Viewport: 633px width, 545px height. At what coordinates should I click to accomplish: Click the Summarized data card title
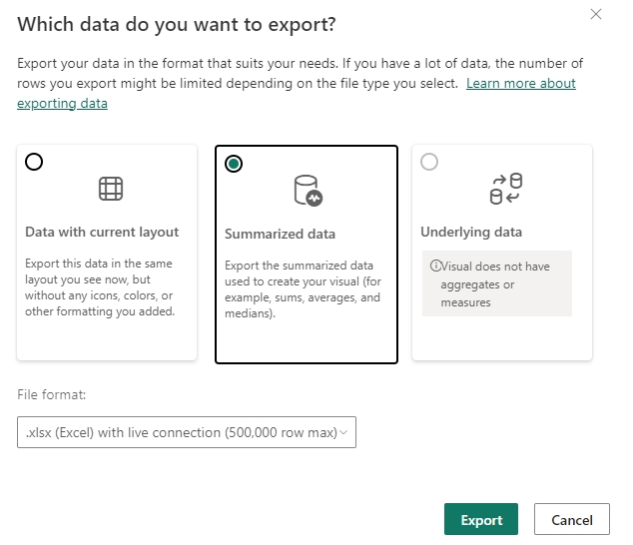(280, 234)
